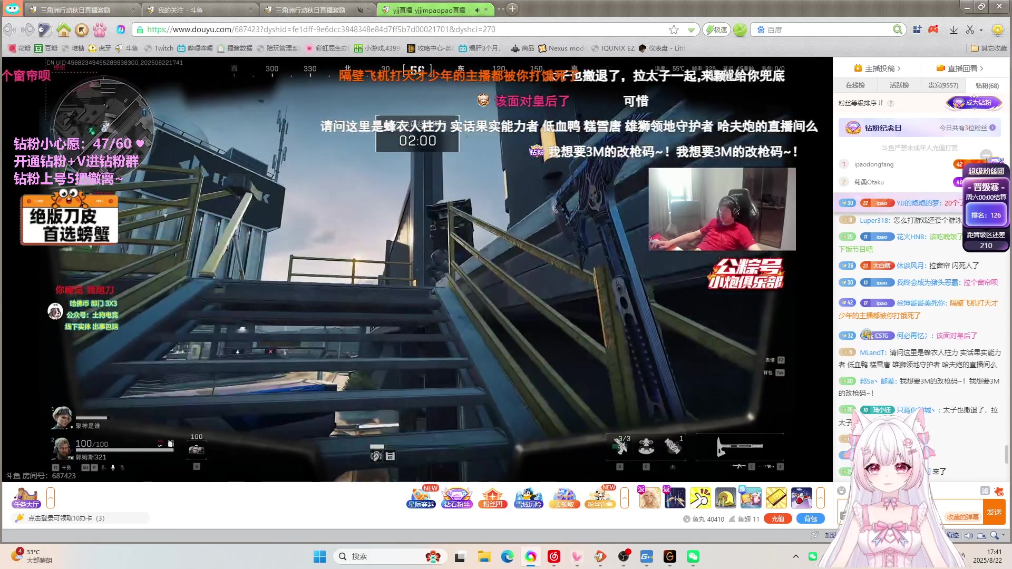Open the extensions grid icon
Image resolution: width=1012 pixels, height=569 pixels.
[917, 30]
